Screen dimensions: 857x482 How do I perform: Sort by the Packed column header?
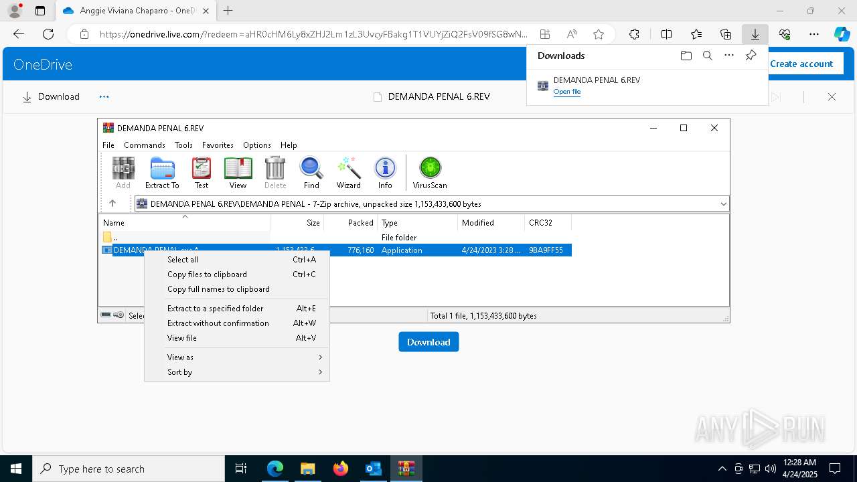351,222
